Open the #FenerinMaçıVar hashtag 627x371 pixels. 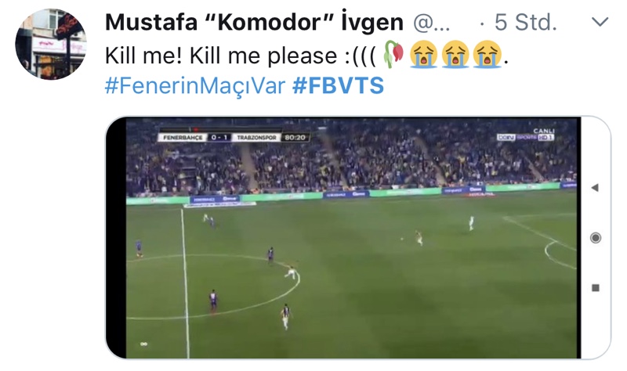[195, 86]
